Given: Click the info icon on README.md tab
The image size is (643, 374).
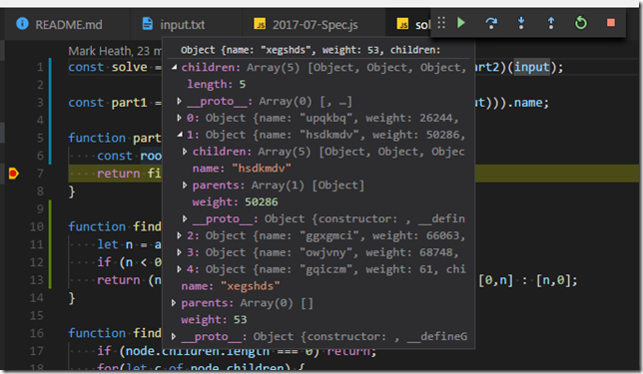Looking at the screenshot, I should click(x=22, y=24).
